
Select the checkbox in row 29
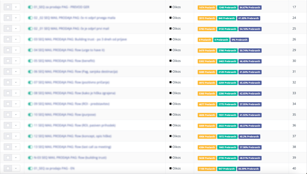(x=8, y=50)
